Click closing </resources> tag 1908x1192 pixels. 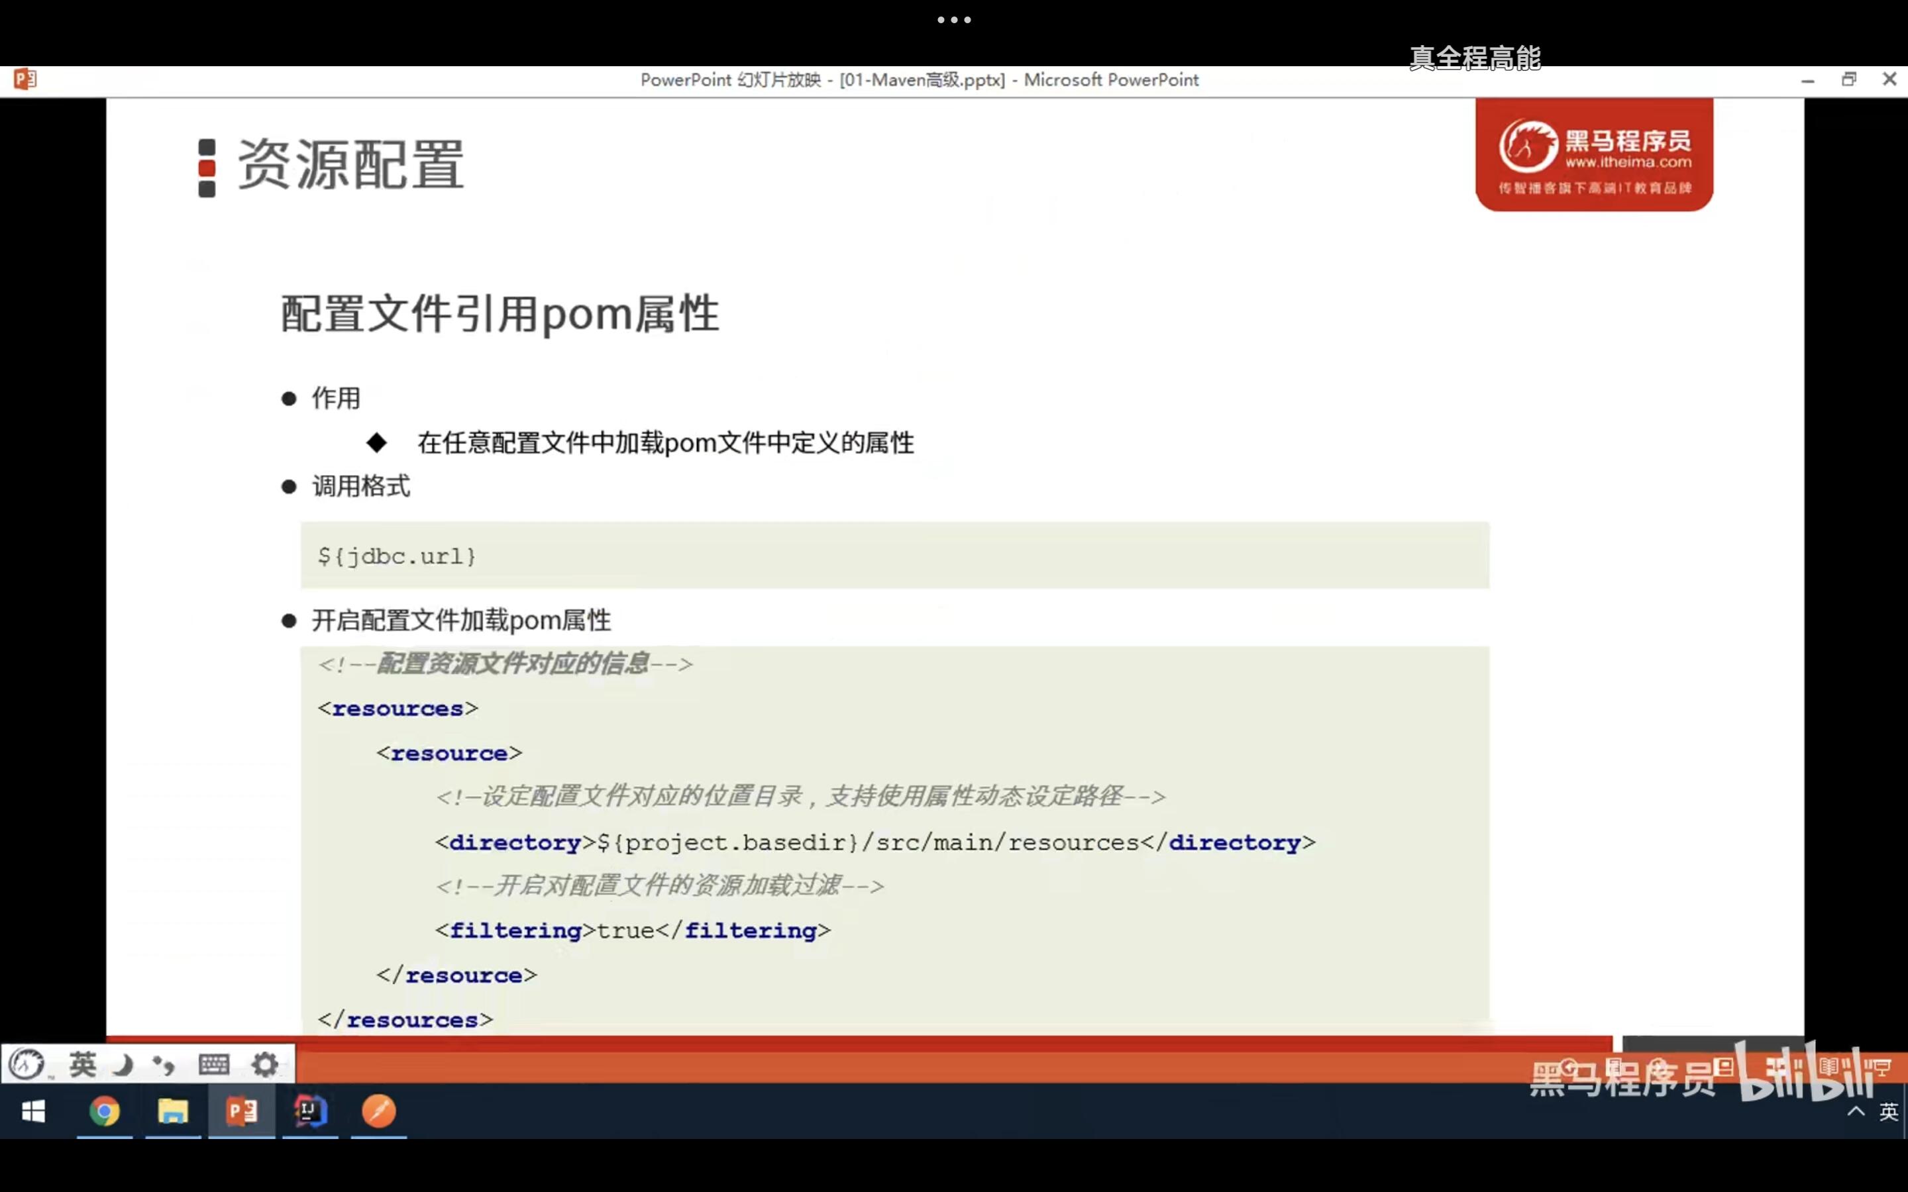click(x=405, y=1019)
